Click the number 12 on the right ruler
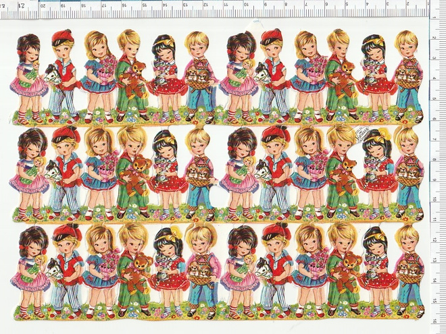The image size is (446, 334). point(435,240)
